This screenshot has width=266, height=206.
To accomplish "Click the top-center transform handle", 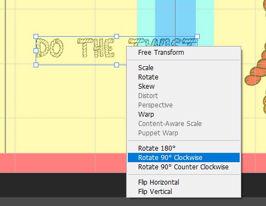I will tap(116, 36).
